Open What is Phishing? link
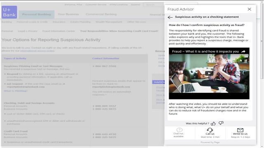Viewport: 264px width, 148px height. (x=16, y=91)
